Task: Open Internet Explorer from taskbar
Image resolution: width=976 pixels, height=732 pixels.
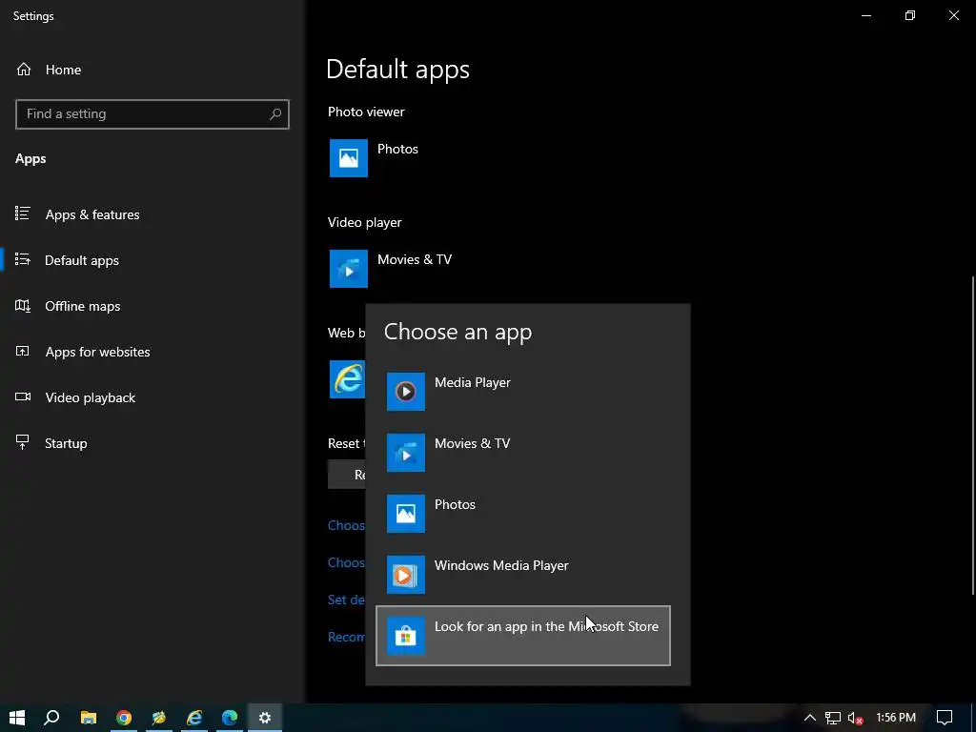Action: coord(194,718)
